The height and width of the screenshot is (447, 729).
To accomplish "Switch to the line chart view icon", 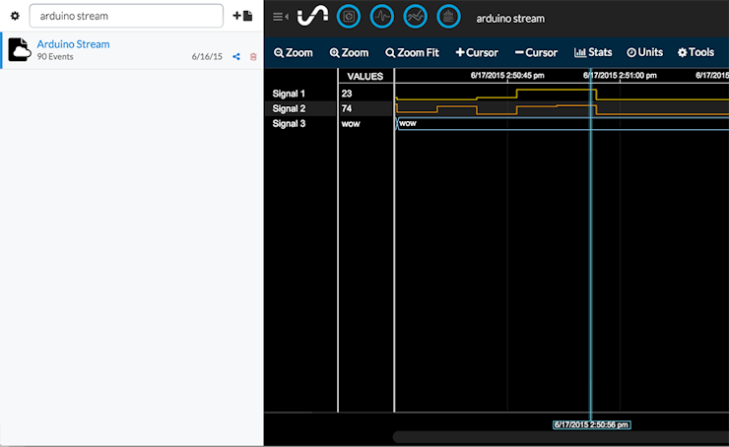I will [415, 17].
